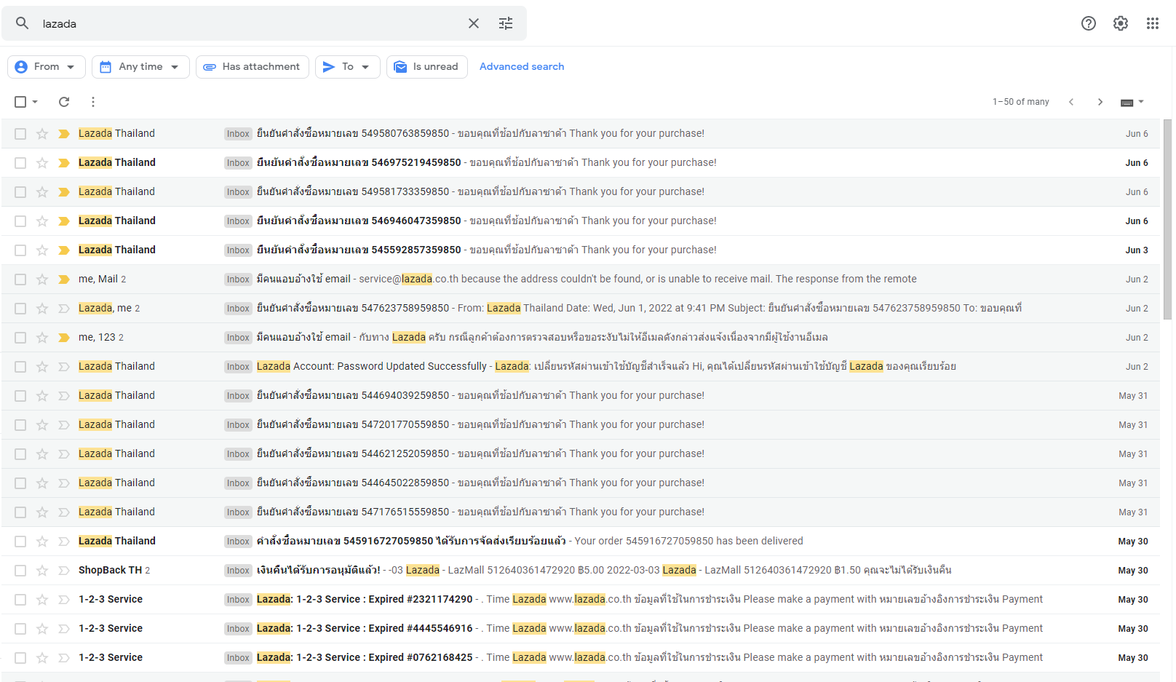The image size is (1176, 682).
Task: Toggle importance marker on order 549581733359850
Action: [x=64, y=192]
